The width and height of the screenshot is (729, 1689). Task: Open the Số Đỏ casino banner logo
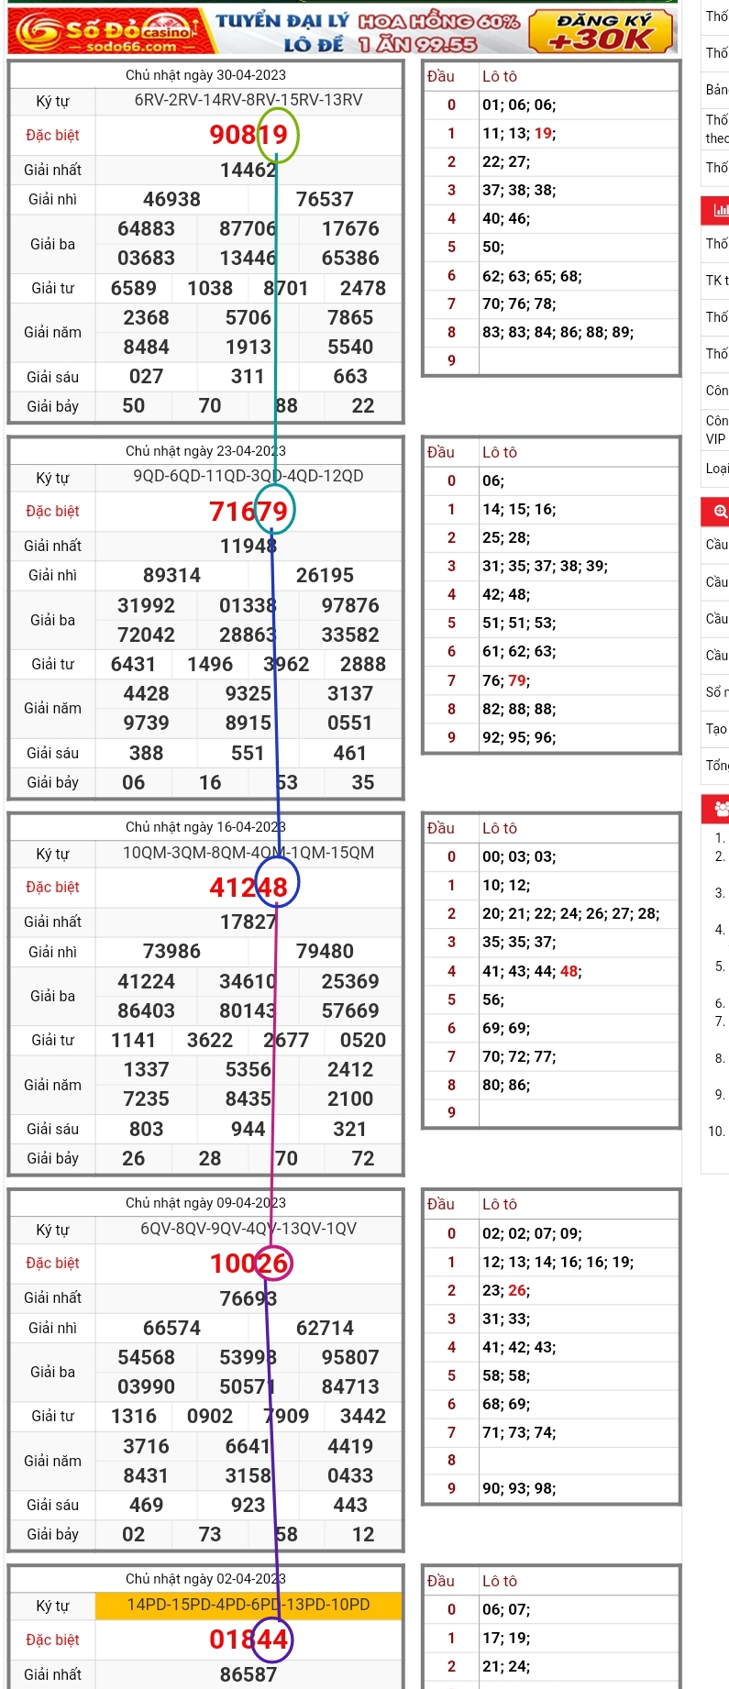(x=106, y=32)
